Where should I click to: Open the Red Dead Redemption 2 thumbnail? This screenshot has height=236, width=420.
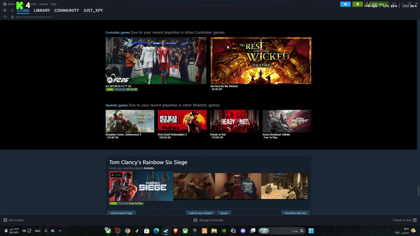pyautogui.click(x=182, y=121)
